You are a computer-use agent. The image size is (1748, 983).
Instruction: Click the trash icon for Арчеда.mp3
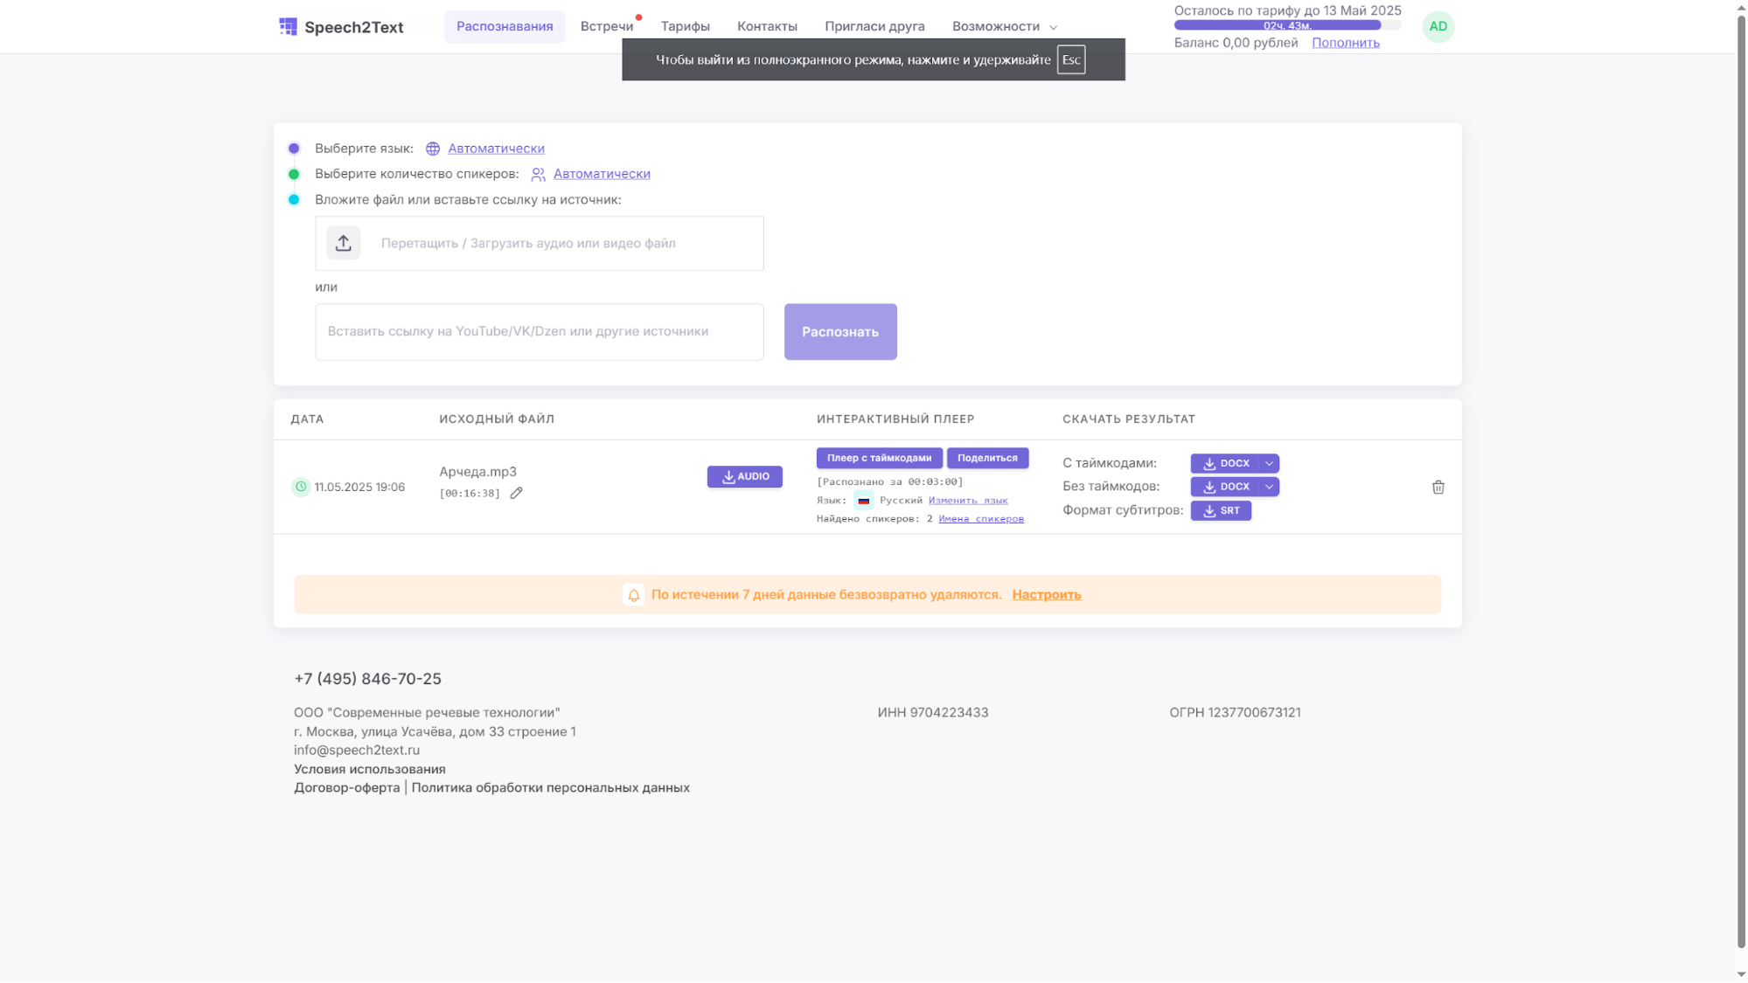click(1438, 488)
